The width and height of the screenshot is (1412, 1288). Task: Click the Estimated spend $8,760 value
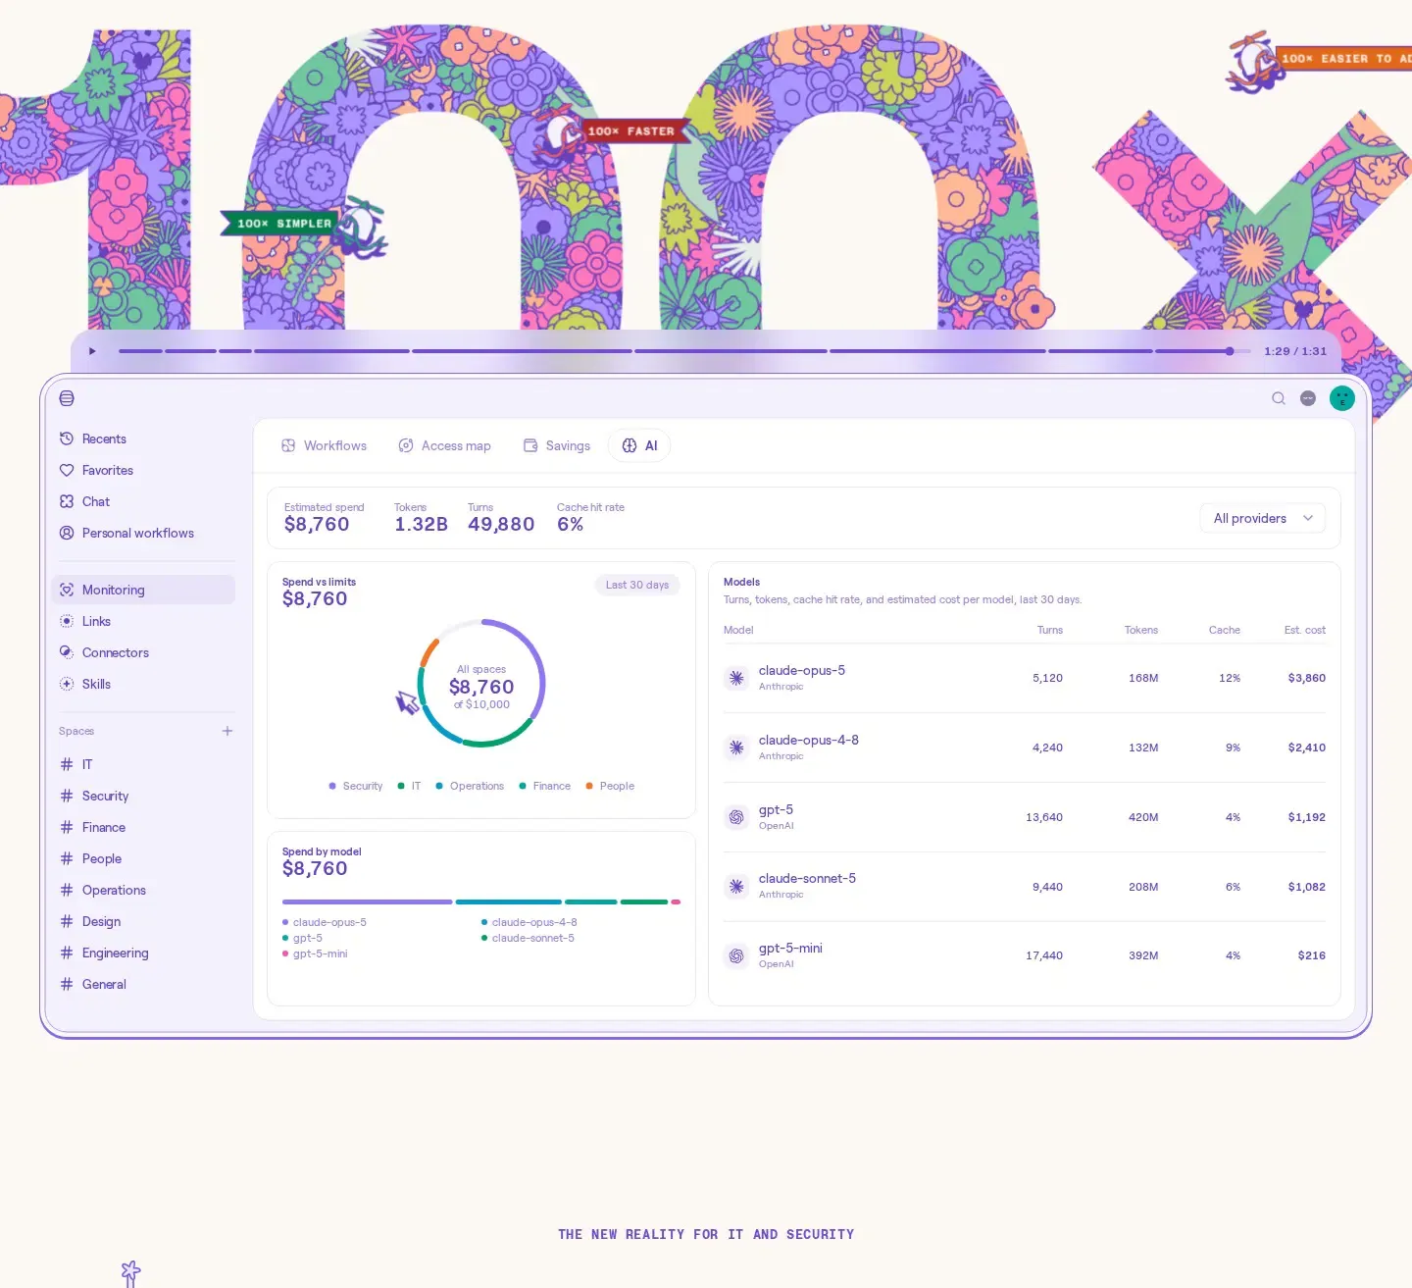(317, 524)
